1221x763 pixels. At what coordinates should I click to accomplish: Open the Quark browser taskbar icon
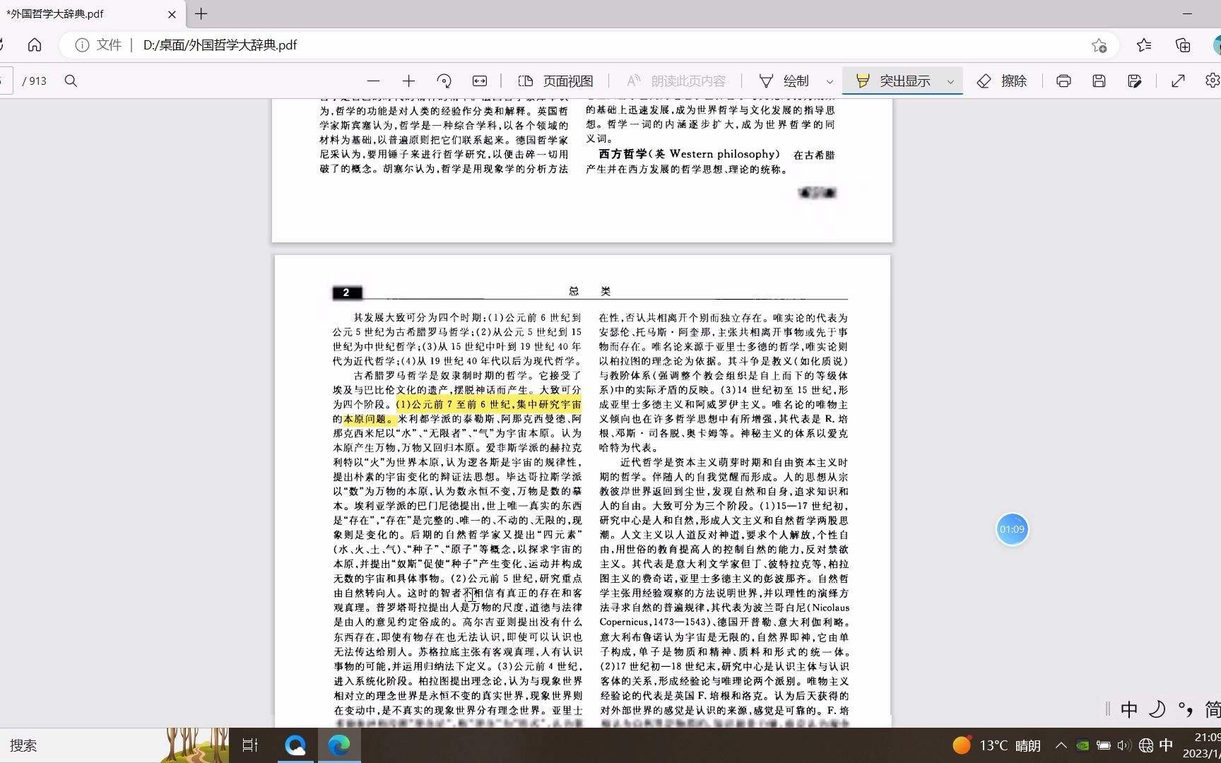[295, 745]
